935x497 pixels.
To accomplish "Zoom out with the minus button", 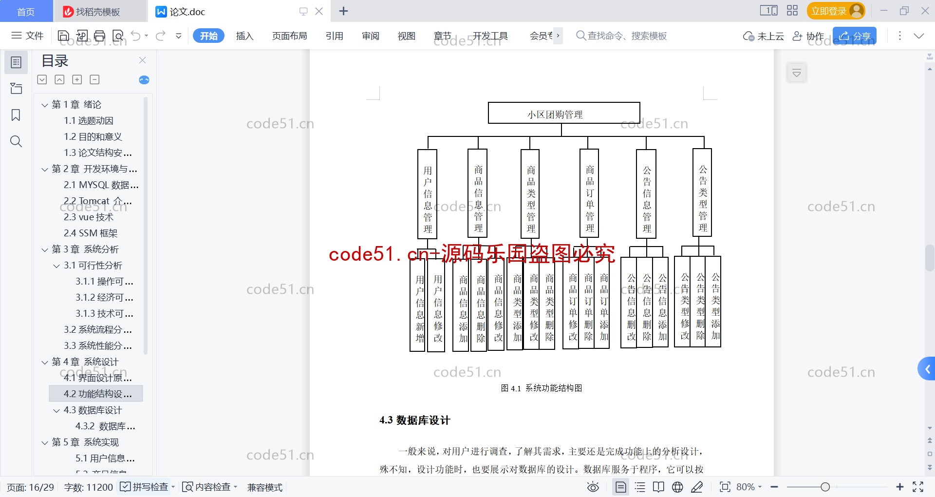I will click(x=774, y=487).
